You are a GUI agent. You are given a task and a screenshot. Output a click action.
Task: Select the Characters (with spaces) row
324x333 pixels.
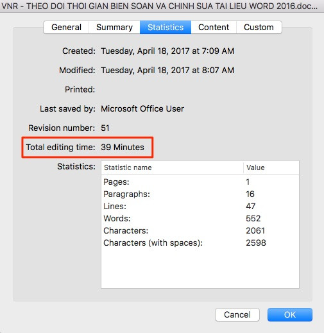click(x=200, y=243)
